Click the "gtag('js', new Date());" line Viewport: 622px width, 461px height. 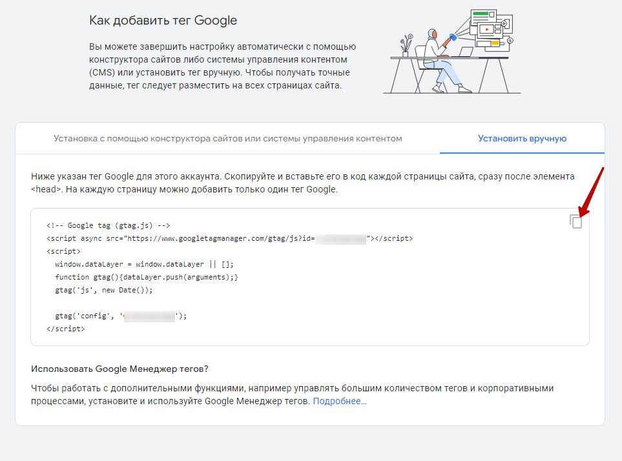[x=103, y=290]
